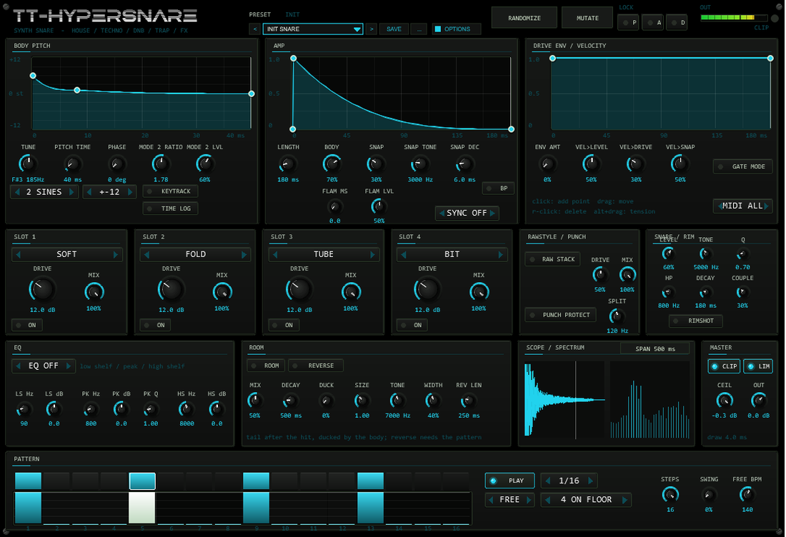Switch Slot 4 BIT type to previous

[404, 254]
